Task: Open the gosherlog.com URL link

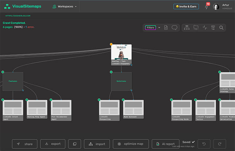Action: 18,16
